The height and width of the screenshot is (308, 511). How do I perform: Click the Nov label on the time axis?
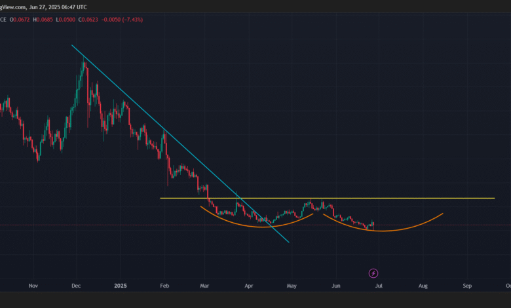(33, 286)
